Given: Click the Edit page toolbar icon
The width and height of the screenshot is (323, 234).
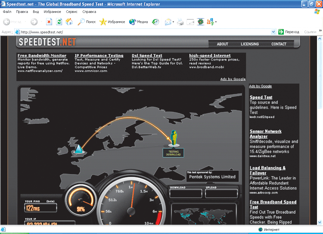Looking at the screenshot, I should pos(190,22).
